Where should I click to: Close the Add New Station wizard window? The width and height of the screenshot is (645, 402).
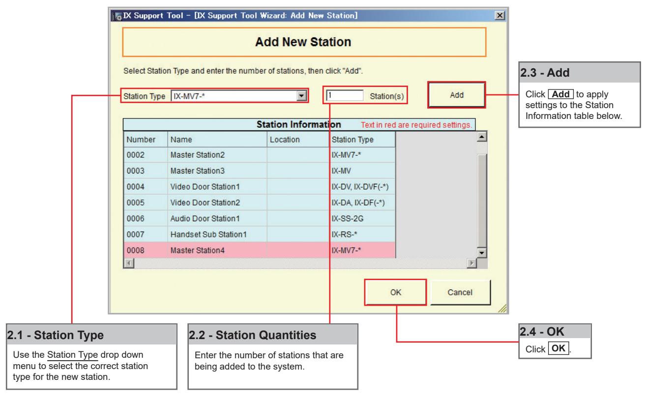(x=500, y=16)
